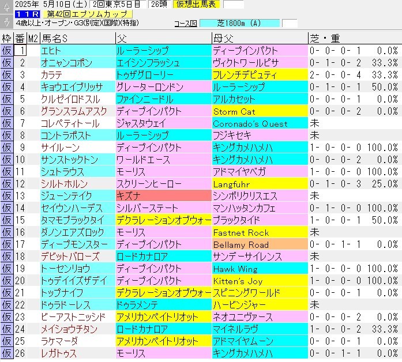Select horse name ドゥラドーレス

coord(78,304)
